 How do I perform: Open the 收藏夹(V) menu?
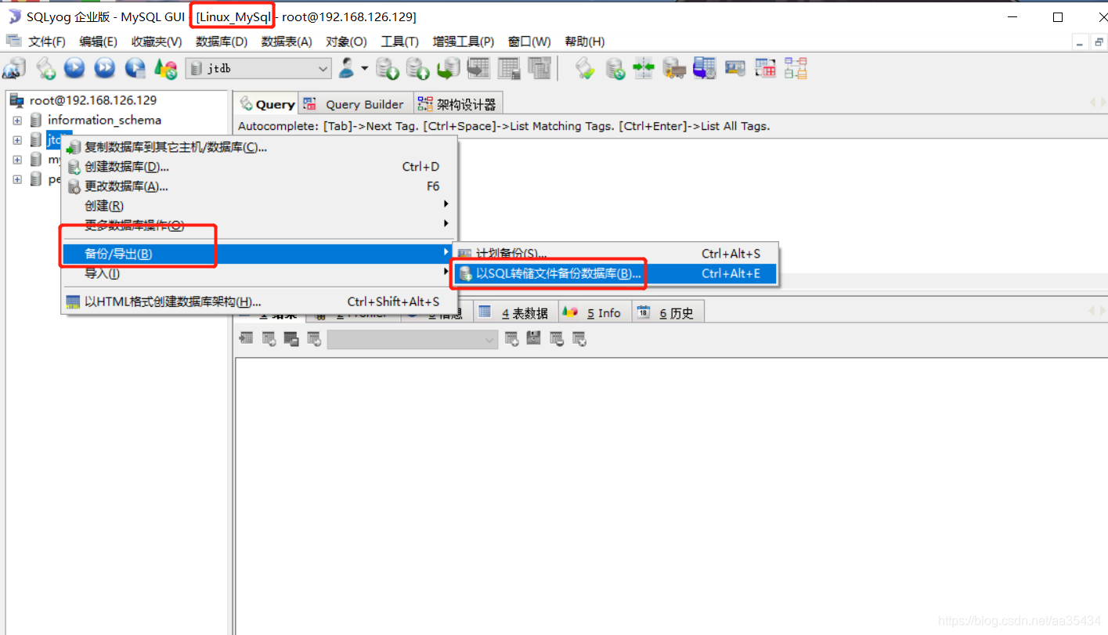157,41
